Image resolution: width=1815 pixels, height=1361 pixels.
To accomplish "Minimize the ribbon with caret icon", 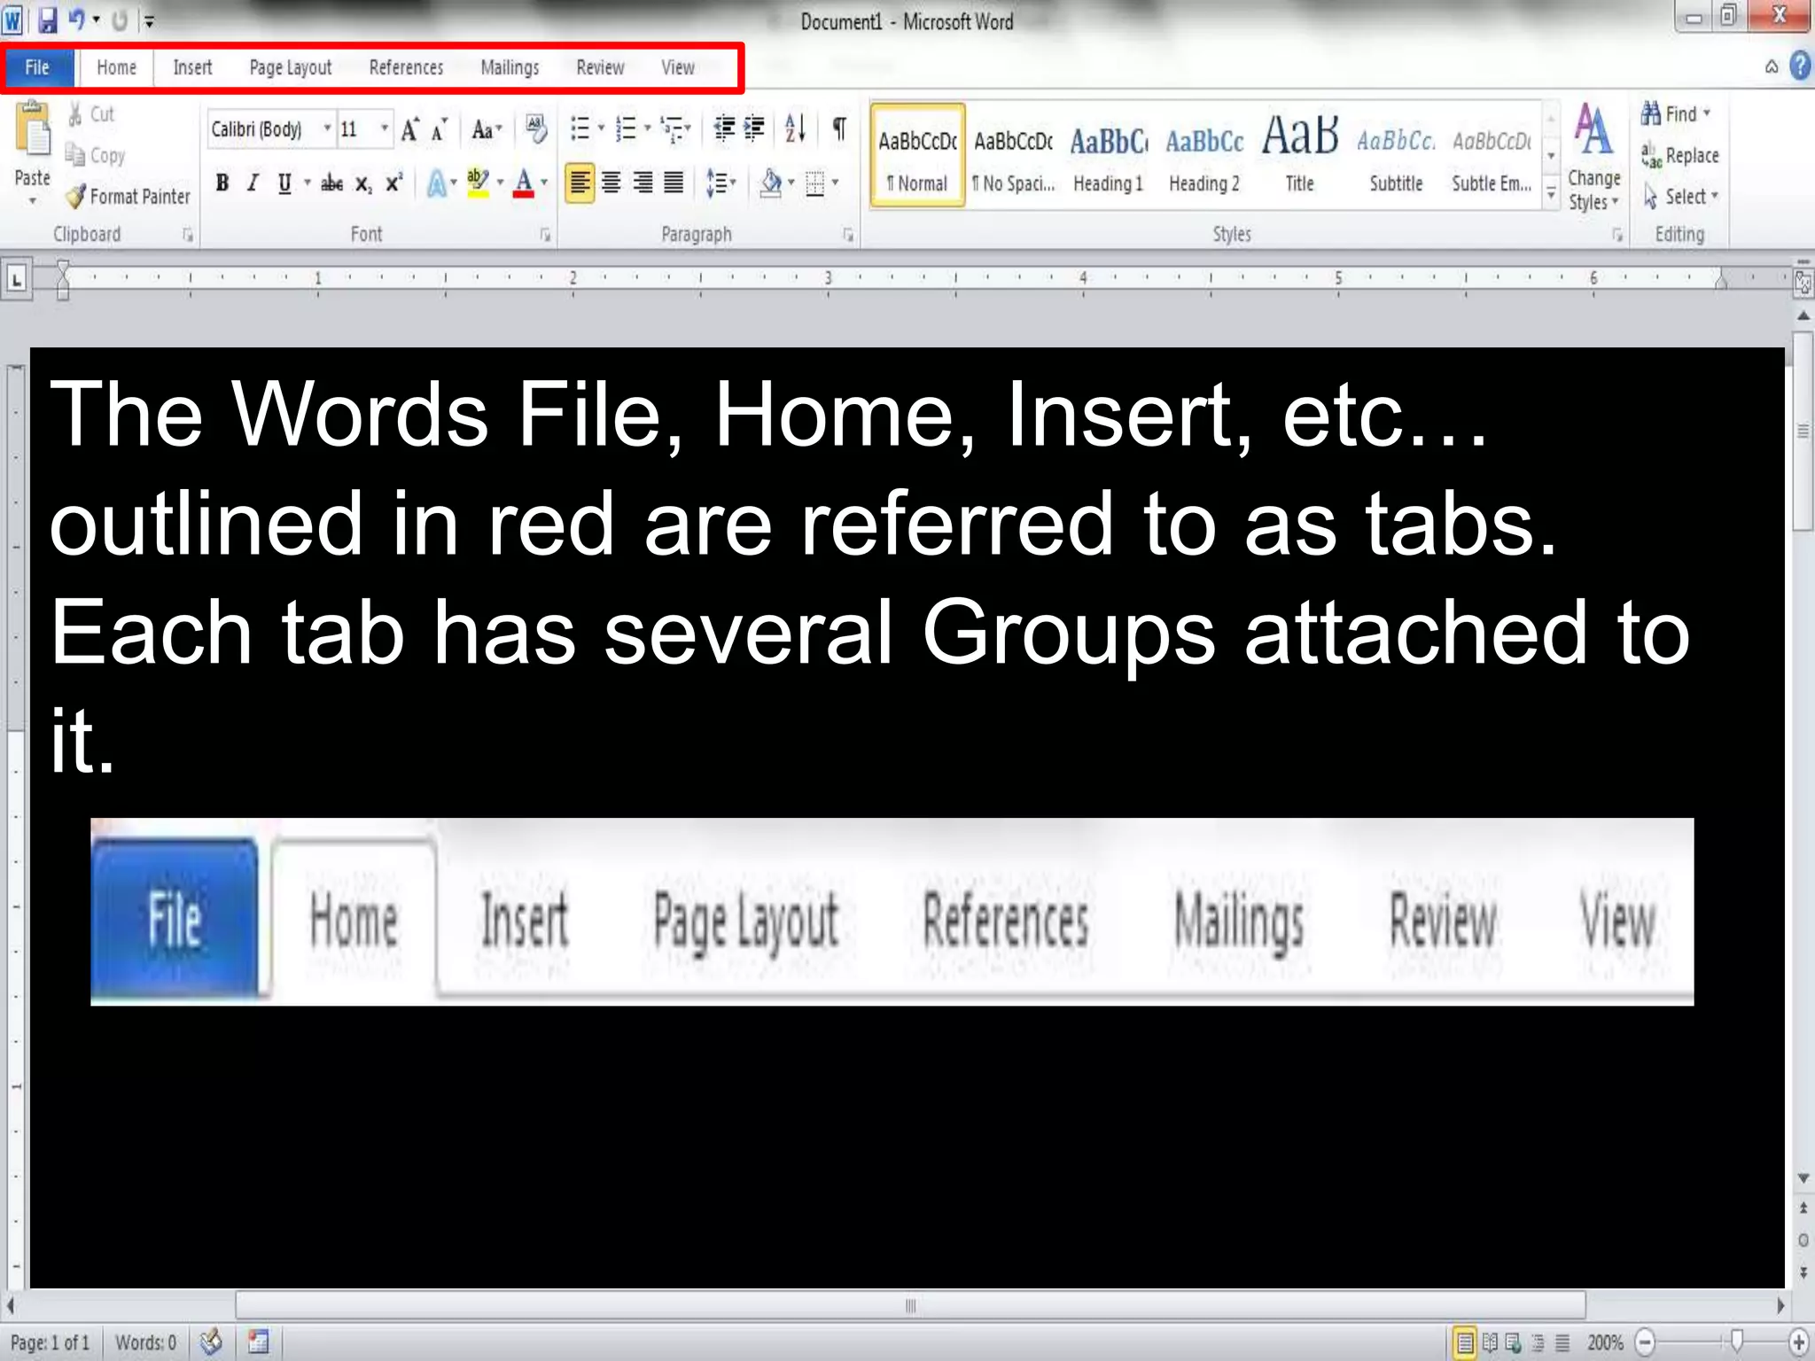I will coord(1772,66).
